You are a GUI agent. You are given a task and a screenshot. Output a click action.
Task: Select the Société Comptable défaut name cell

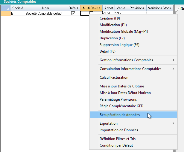tap(45, 14)
